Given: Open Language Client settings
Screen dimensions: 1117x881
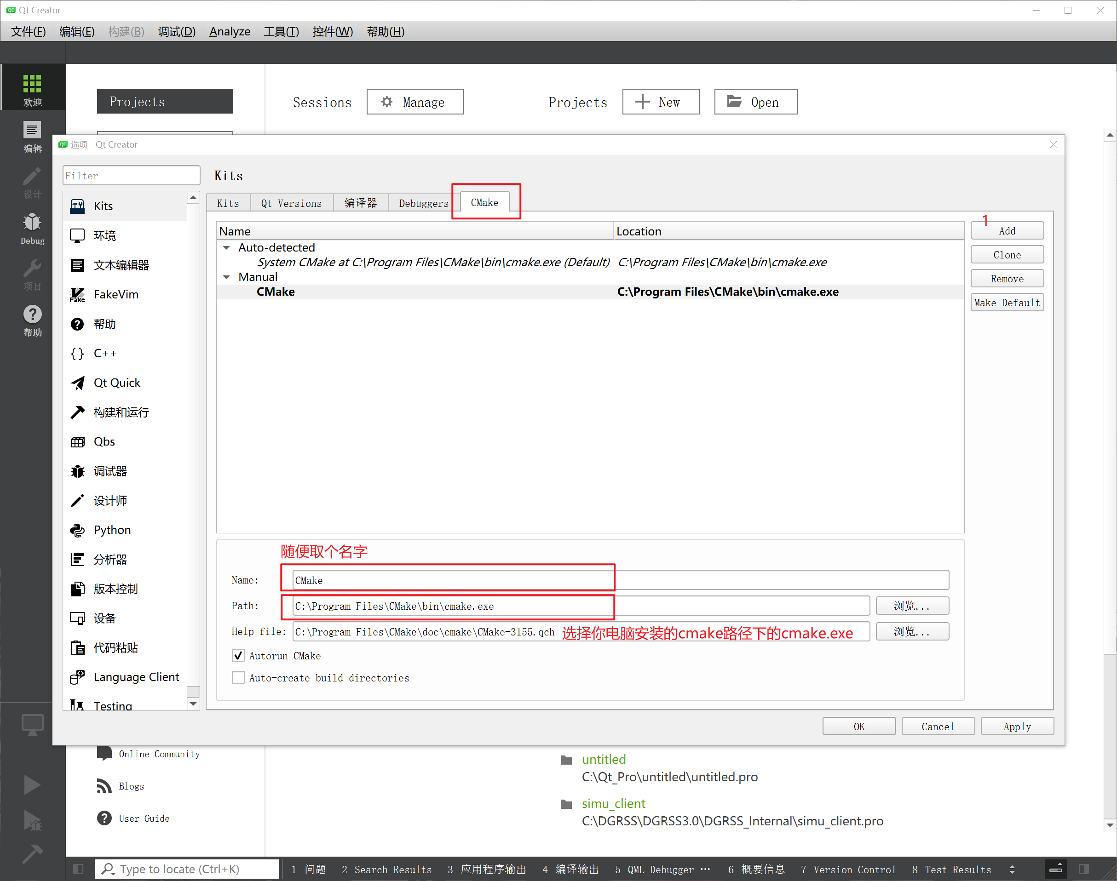Looking at the screenshot, I should coord(136,677).
